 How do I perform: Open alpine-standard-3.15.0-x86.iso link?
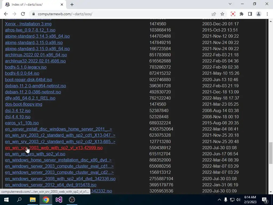[x=34, y=42]
